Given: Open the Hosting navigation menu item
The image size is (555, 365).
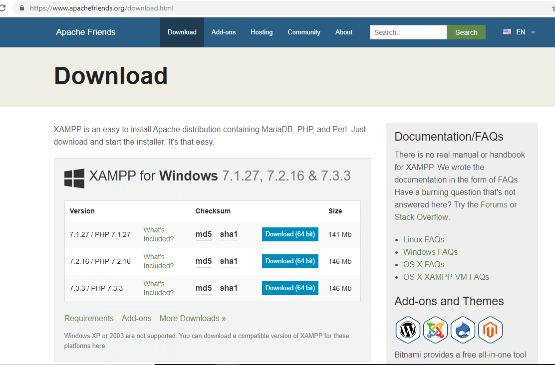Looking at the screenshot, I should point(262,32).
